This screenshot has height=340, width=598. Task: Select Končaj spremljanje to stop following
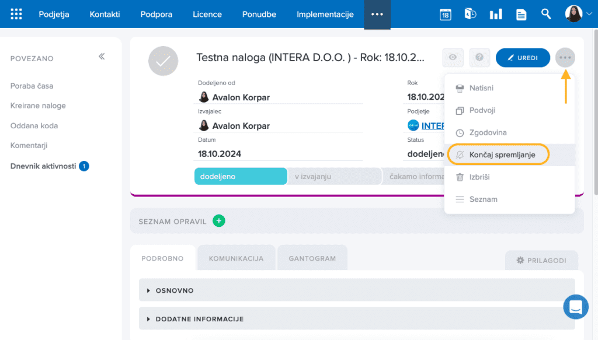coord(502,155)
